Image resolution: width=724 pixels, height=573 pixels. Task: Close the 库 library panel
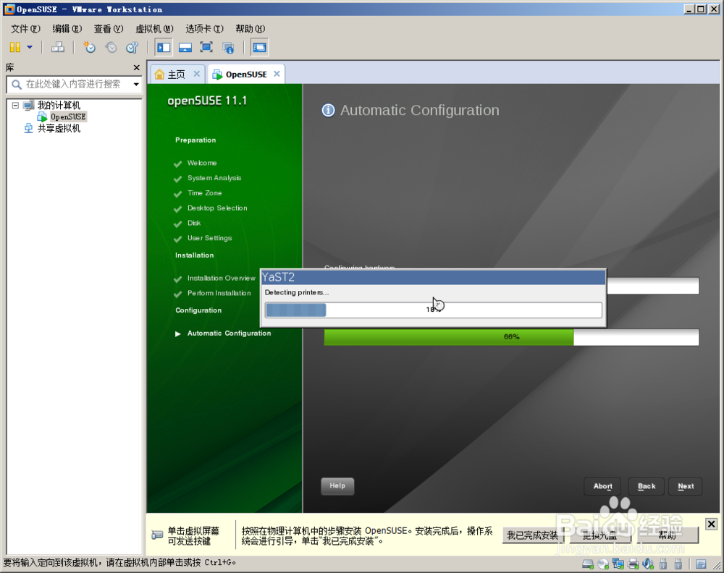coord(137,68)
